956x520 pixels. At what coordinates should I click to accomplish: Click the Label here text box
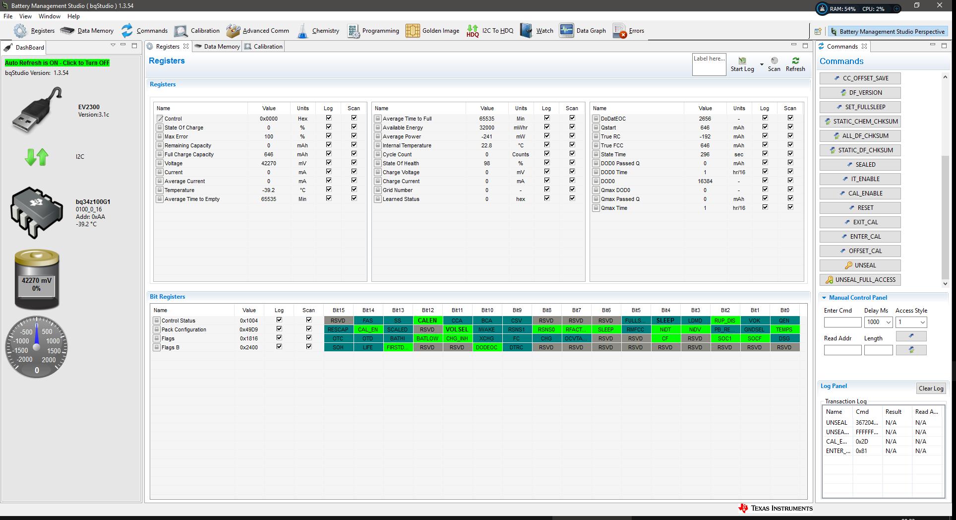click(x=709, y=65)
